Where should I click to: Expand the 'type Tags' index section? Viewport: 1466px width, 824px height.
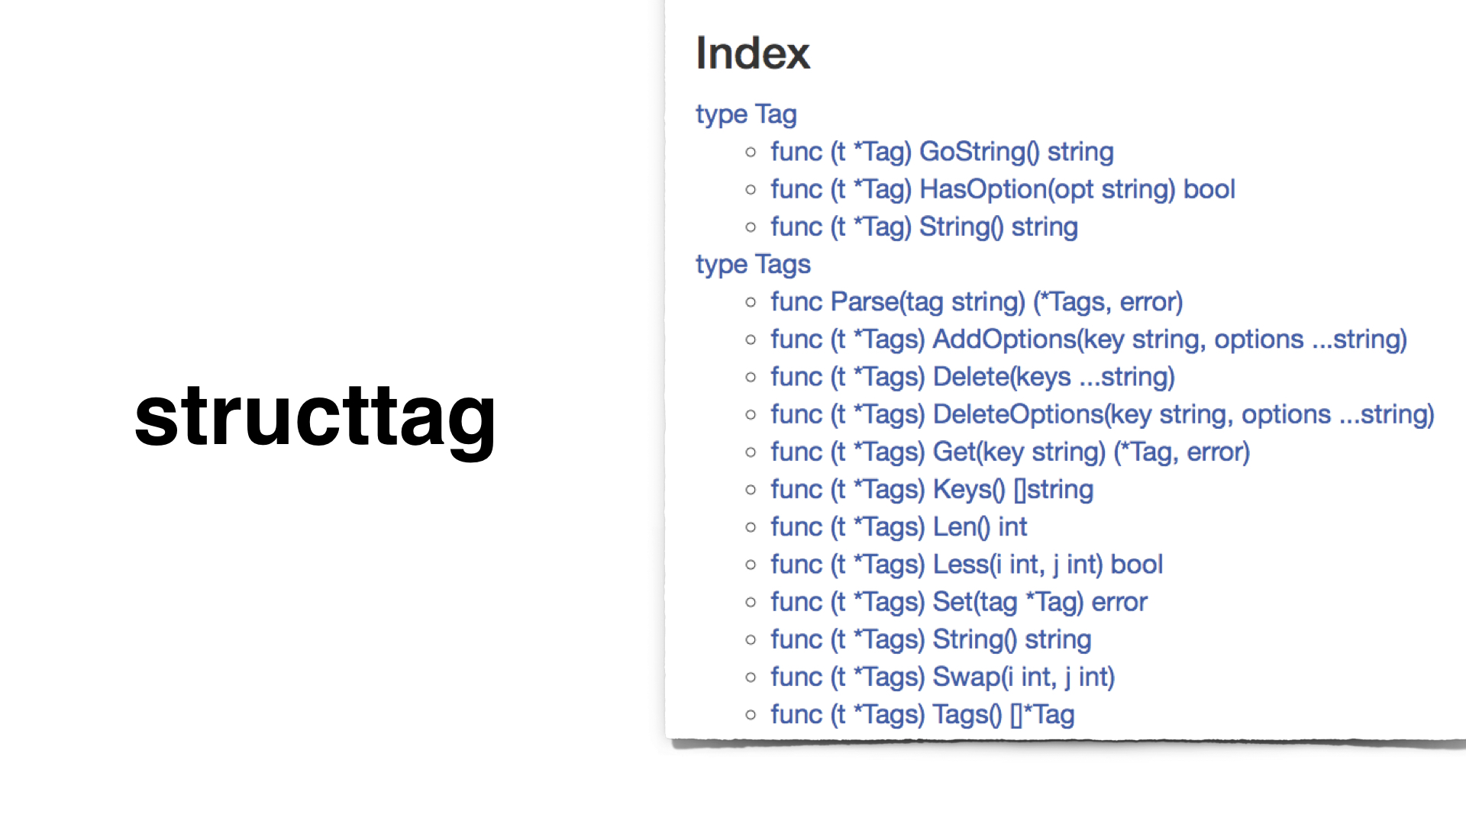pyautogui.click(x=753, y=263)
